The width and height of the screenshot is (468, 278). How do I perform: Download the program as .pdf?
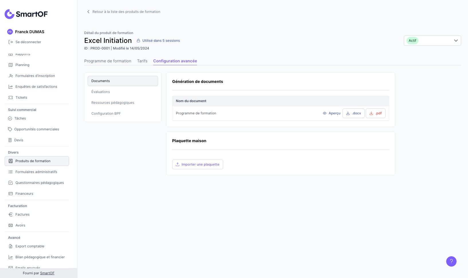click(375, 113)
